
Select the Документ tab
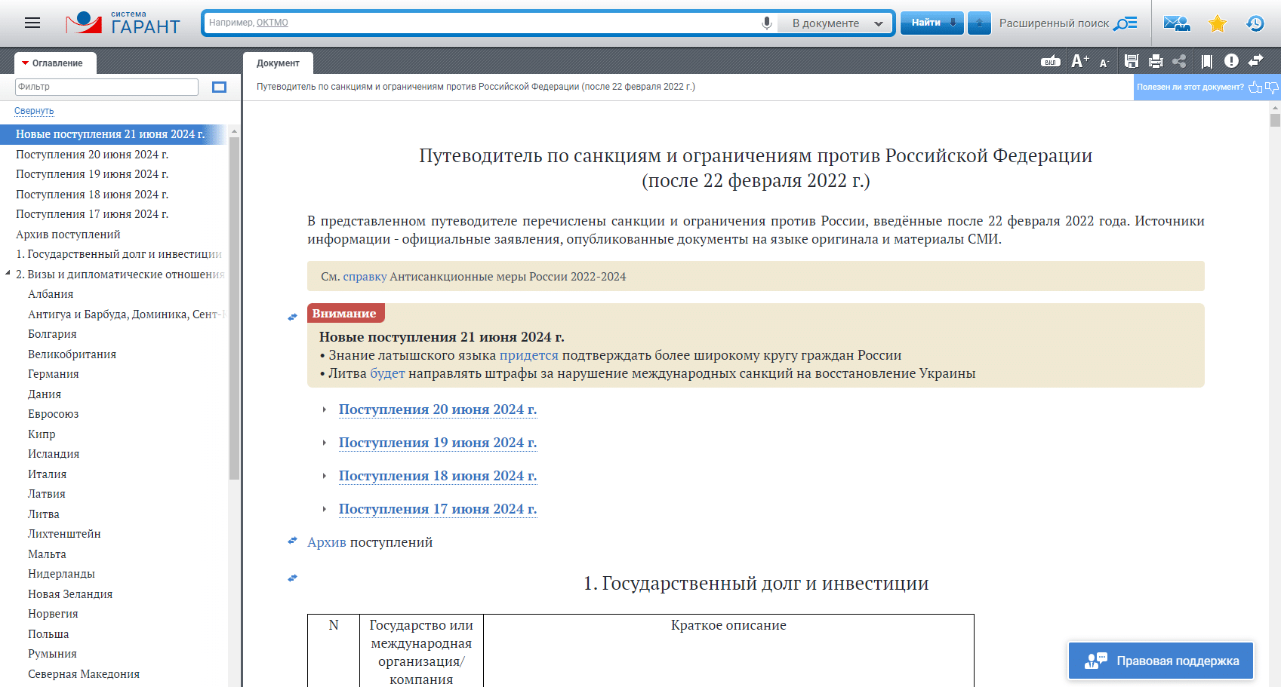point(278,63)
